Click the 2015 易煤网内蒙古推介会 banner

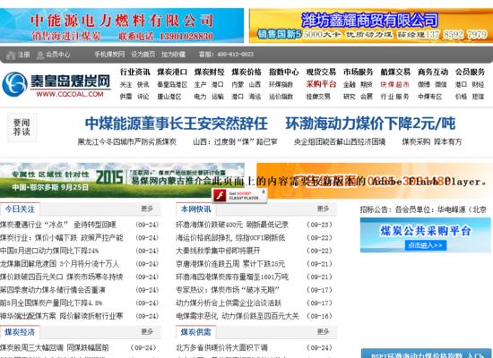pos(122,180)
